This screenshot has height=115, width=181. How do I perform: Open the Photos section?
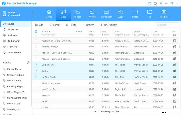click(92, 14)
